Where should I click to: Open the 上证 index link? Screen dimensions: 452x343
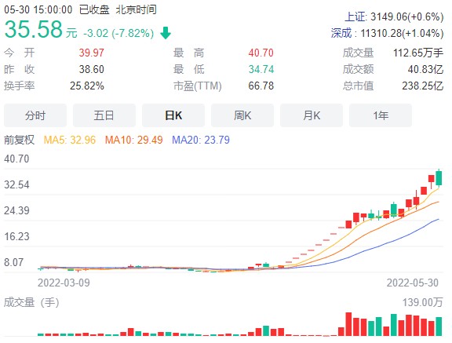point(355,16)
